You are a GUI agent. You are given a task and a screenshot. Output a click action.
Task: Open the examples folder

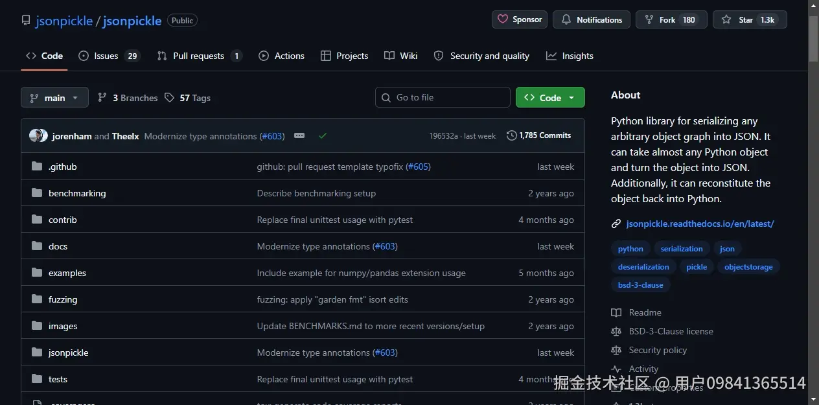67,273
